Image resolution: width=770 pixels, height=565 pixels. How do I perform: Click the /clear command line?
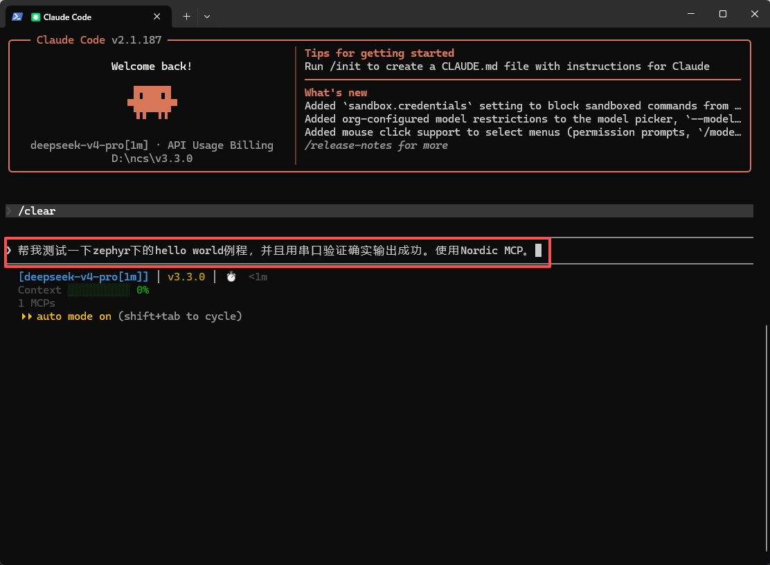point(379,210)
